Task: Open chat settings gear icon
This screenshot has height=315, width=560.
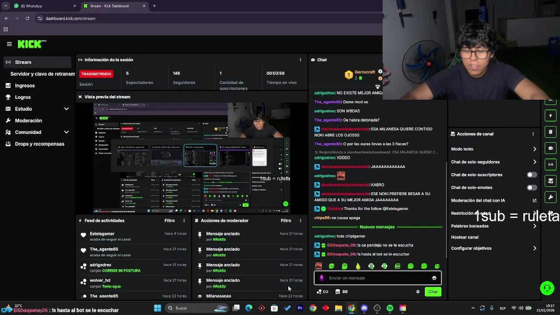Action: pos(418,292)
